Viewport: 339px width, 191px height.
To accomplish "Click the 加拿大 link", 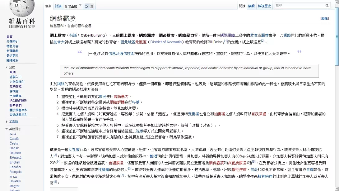I will [59, 42].
